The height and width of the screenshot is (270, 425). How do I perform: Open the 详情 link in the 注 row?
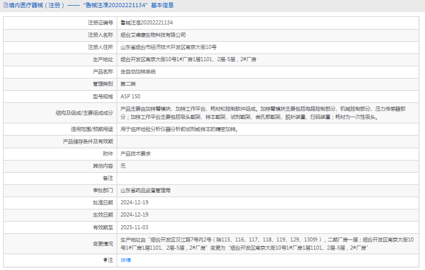[x=125, y=260]
